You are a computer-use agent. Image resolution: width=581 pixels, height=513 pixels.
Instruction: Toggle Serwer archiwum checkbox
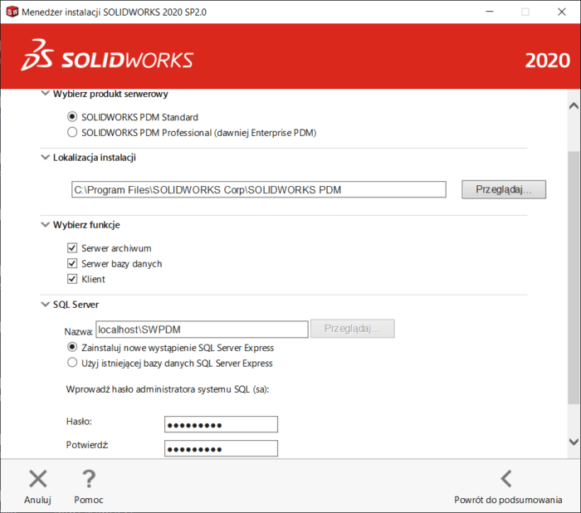(72, 248)
